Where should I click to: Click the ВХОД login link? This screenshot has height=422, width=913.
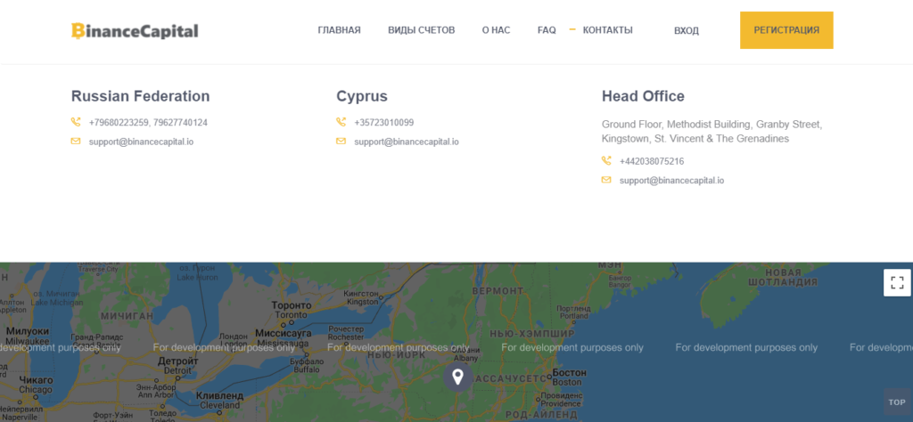click(x=687, y=31)
